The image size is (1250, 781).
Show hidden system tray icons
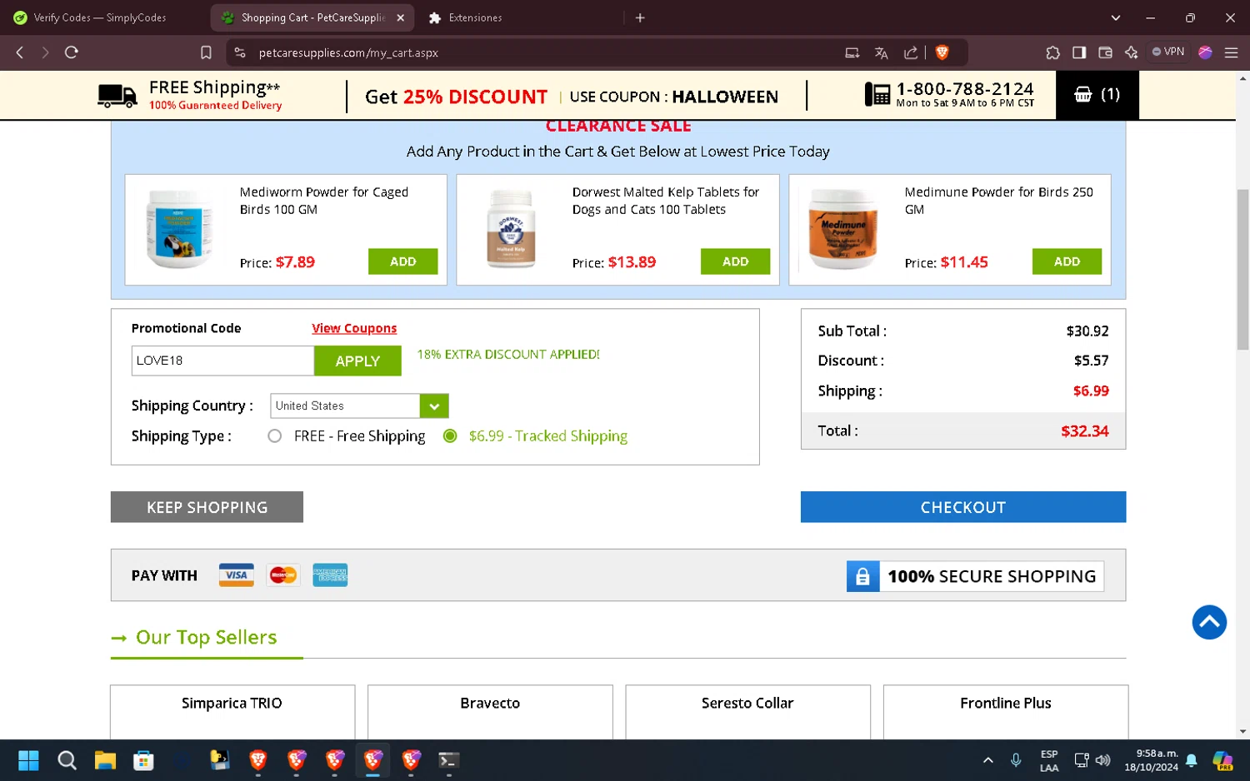(988, 760)
